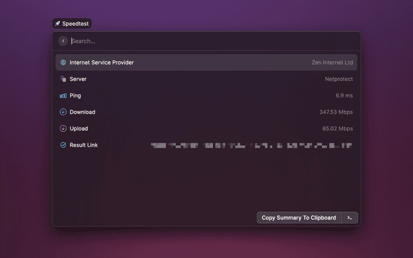Click the Zen Internet Ltd provider value
This screenshot has height=258, width=413.
pyautogui.click(x=332, y=63)
